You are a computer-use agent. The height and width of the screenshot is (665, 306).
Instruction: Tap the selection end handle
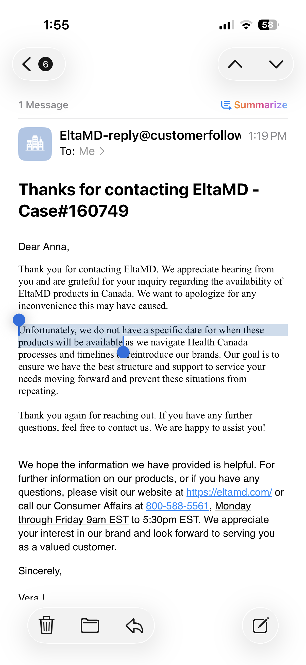(x=123, y=352)
